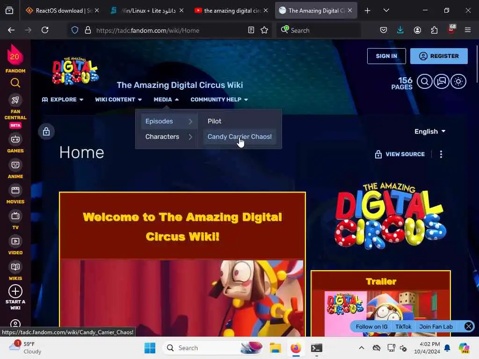Open Pocket save icon in toolbar
This screenshot has width=479, height=359.
(x=384, y=30)
